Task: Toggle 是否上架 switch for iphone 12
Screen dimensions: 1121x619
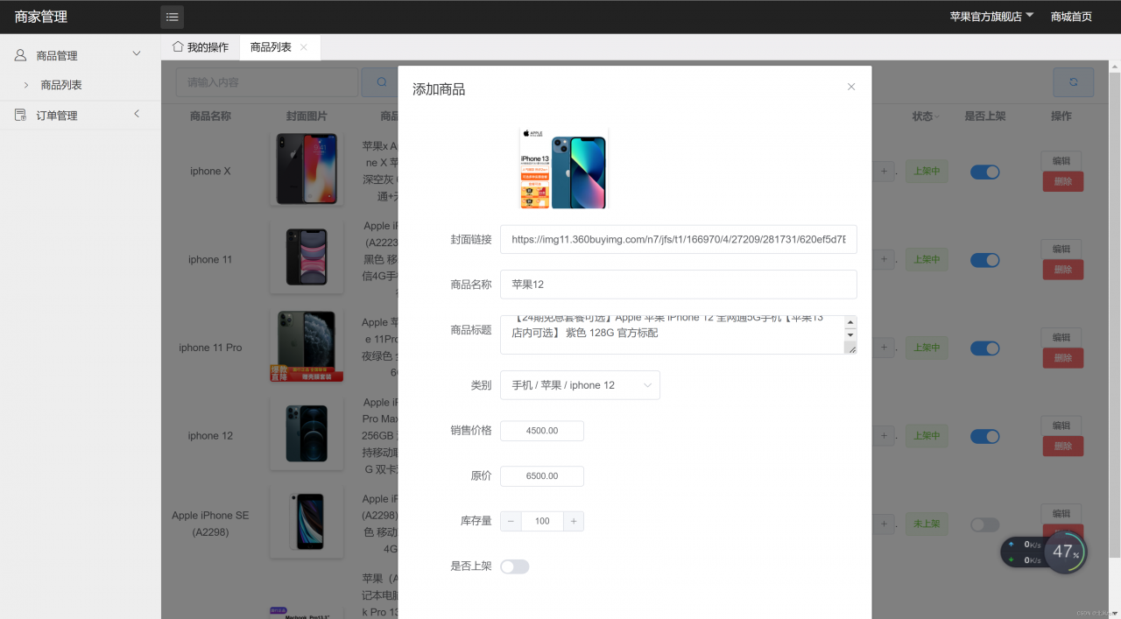Action: (984, 436)
